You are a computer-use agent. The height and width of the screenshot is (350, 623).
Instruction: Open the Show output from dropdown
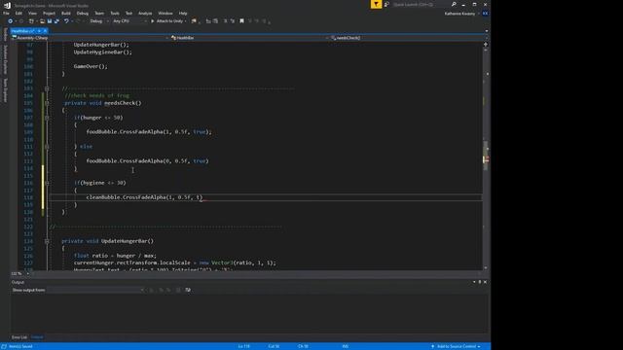pyautogui.click(x=95, y=290)
